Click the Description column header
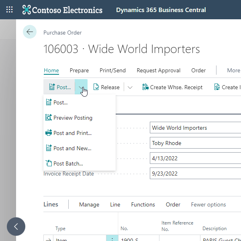The image size is (241, 241). point(214,229)
